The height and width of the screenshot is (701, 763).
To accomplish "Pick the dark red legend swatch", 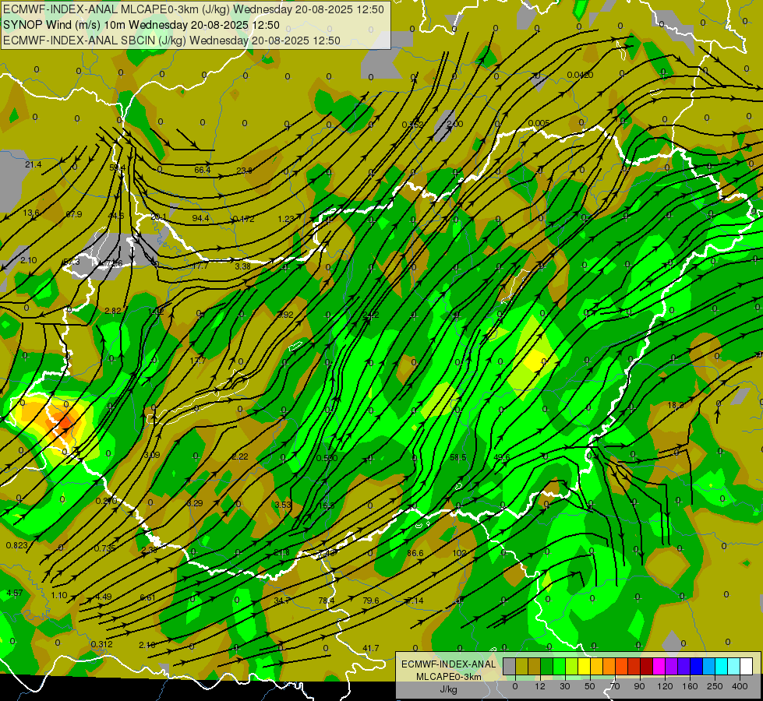I will pos(646,666).
